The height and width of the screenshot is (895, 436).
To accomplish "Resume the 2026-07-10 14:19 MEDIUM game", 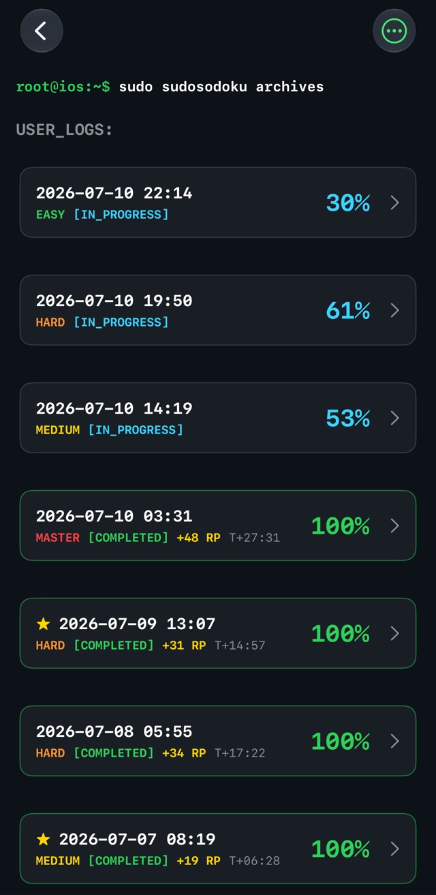I will [x=218, y=418].
